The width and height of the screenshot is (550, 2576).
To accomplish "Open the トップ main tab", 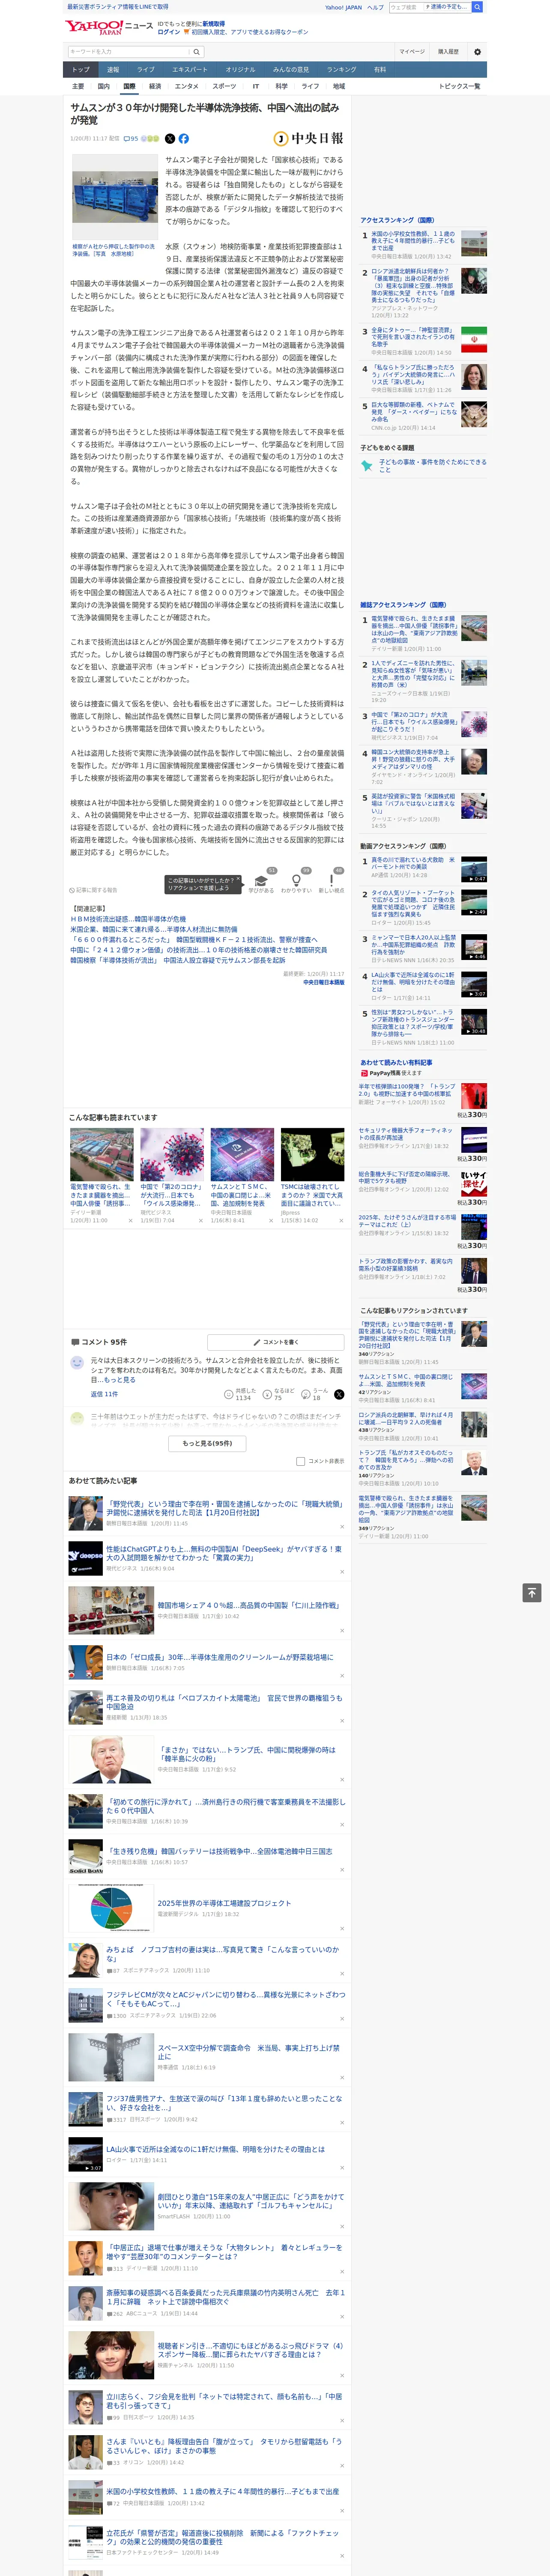I will point(81,70).
